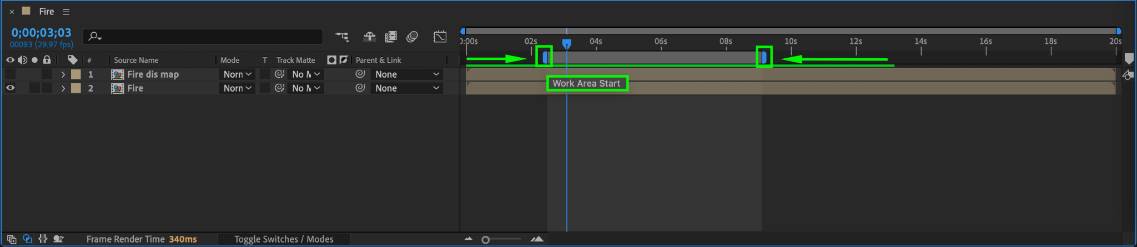Click the shy layers hide icon
Screen dimensions: 1137x247
click(x=369, y=37)
